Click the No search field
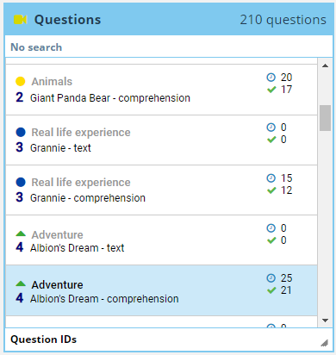 click(169, 47)
